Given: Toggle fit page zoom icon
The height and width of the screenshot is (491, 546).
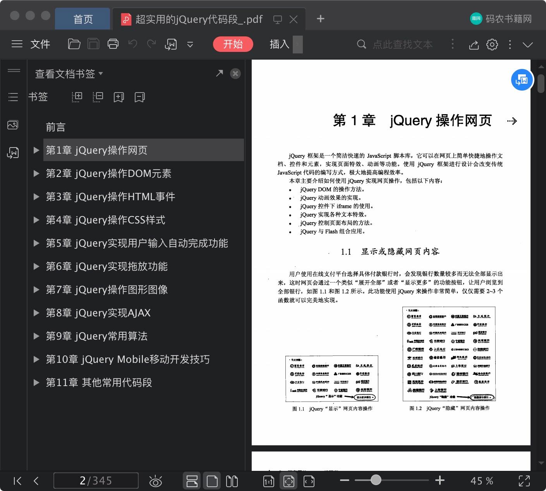Looking at the screenshot, I should tap(288, 481).
